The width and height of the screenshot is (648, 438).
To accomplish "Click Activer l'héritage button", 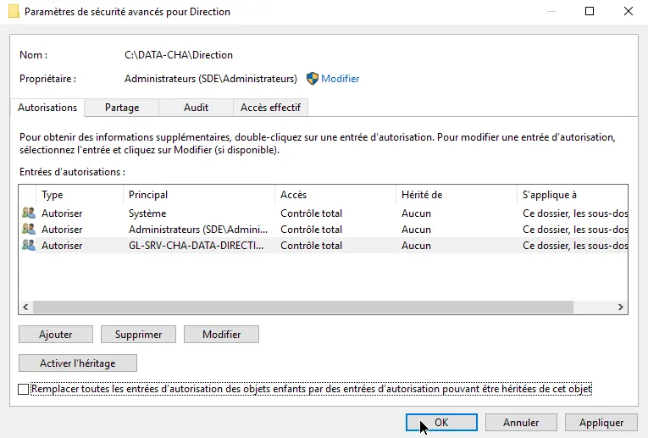I will coord(77,363).
